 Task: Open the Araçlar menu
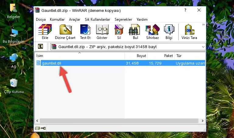pyautogui.click(x=75, y=19)
